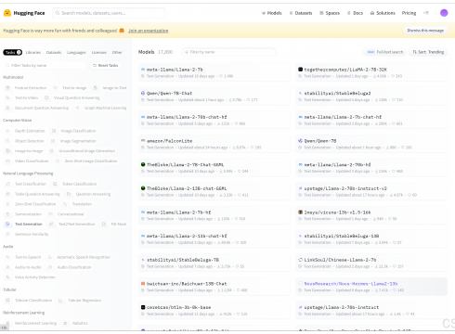Switch to the Licenses filter tab
This screenshot has width=455, height=334.
98,52
